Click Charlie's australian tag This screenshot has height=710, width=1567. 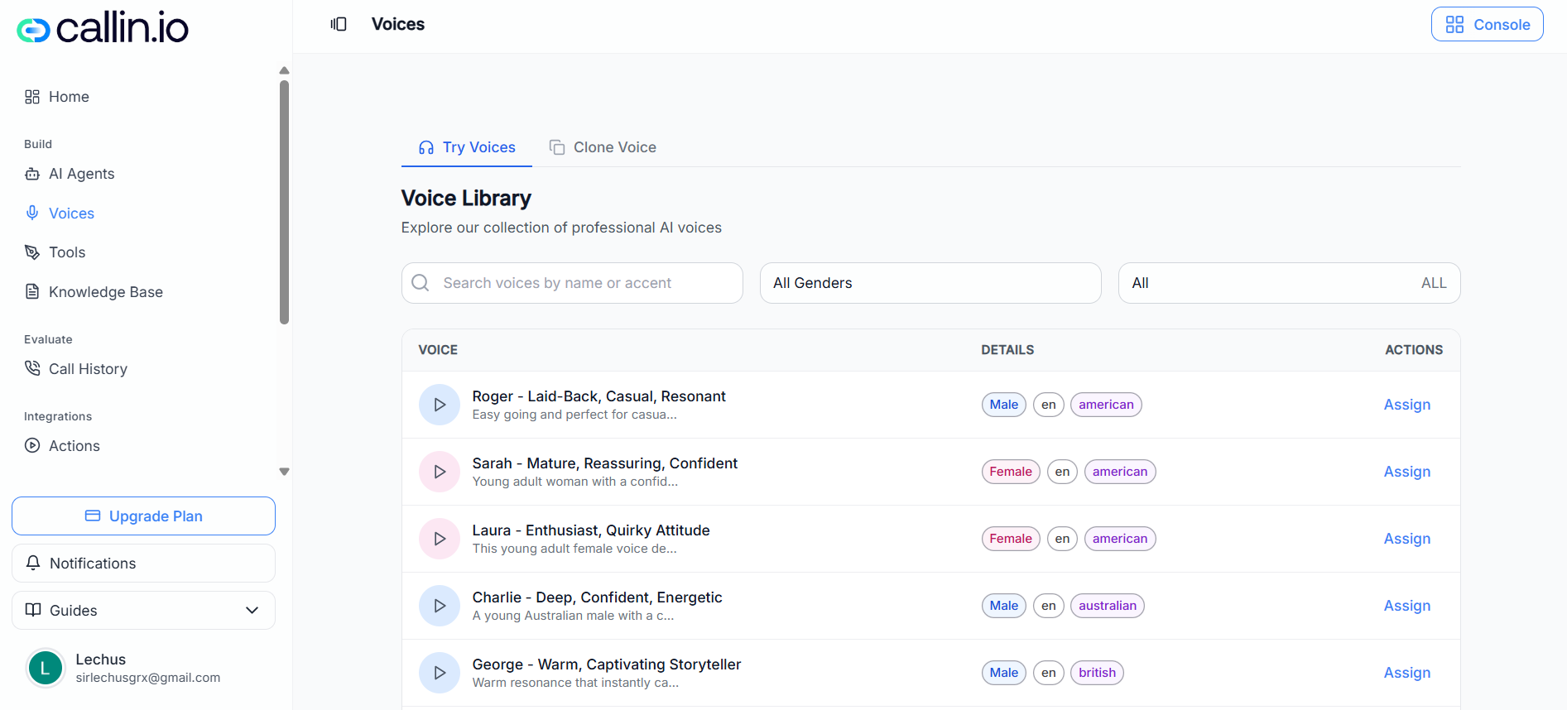coord(1108,606)
